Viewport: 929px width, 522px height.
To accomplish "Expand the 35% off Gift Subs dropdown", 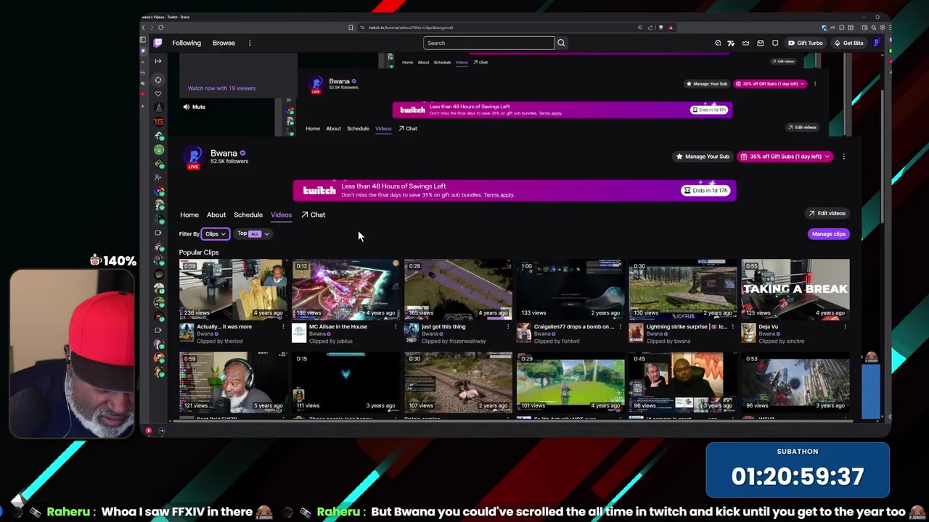I will [x=785, y=156].
